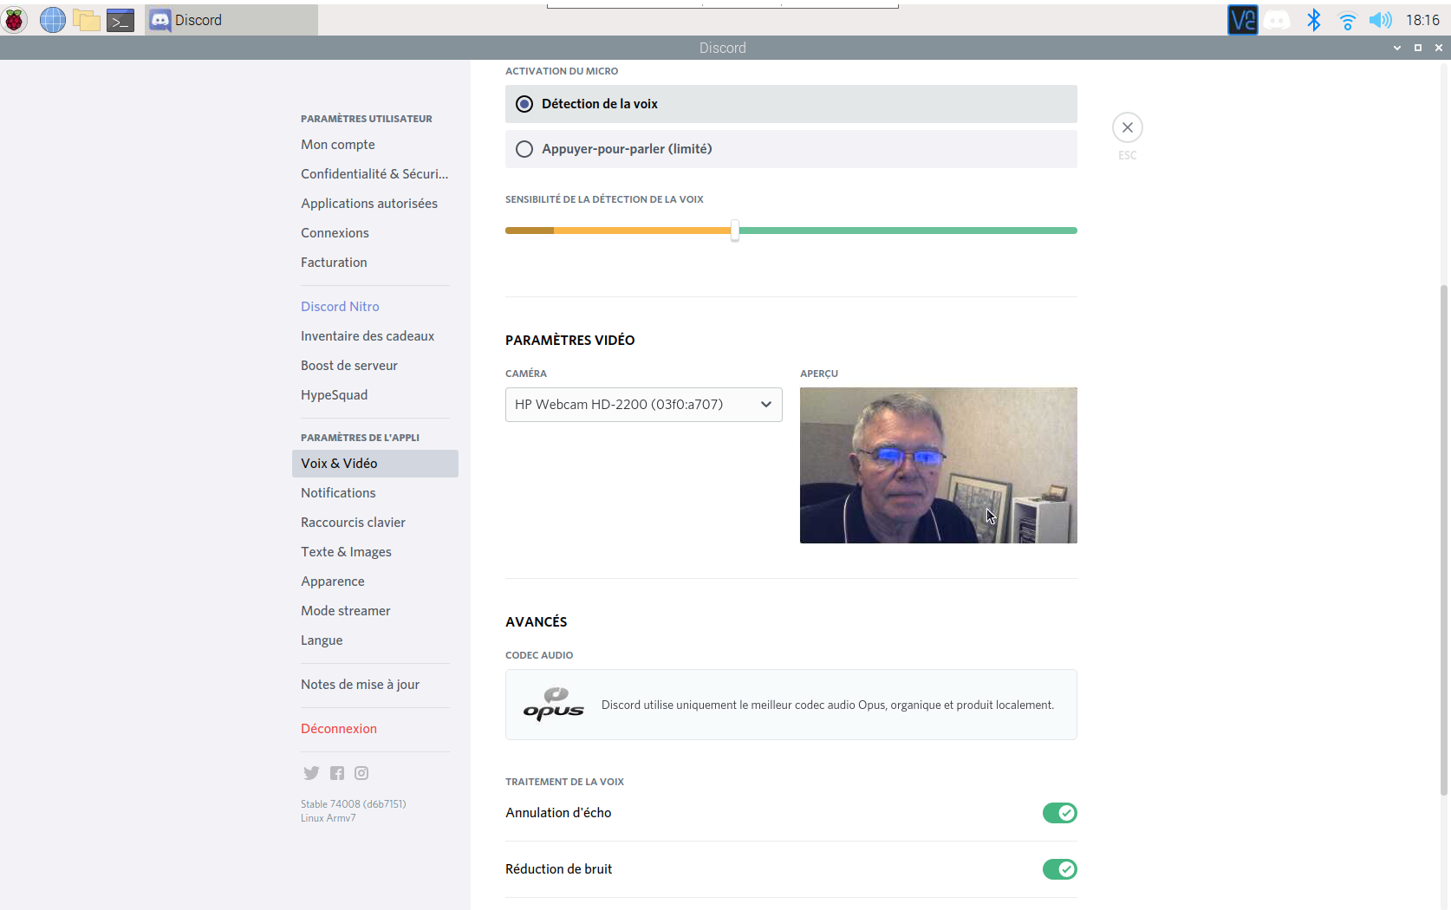Screen dimensions: 1451x910
Task: Open Discord's Instagram icon link
Action: click(x=361, y=773)
